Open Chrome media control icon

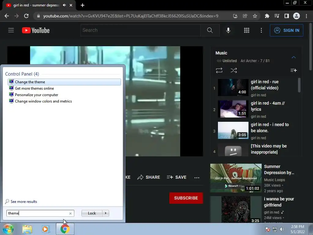pyautogui.click(x=277, y=16)
